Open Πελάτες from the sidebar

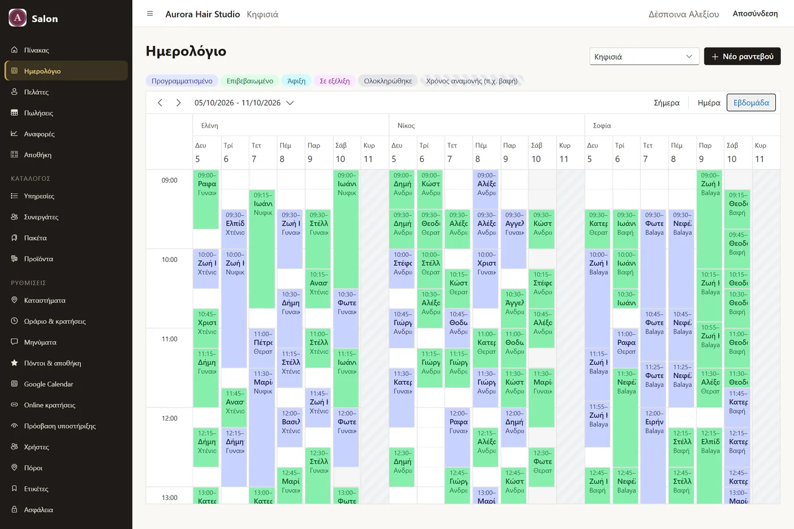66,92
